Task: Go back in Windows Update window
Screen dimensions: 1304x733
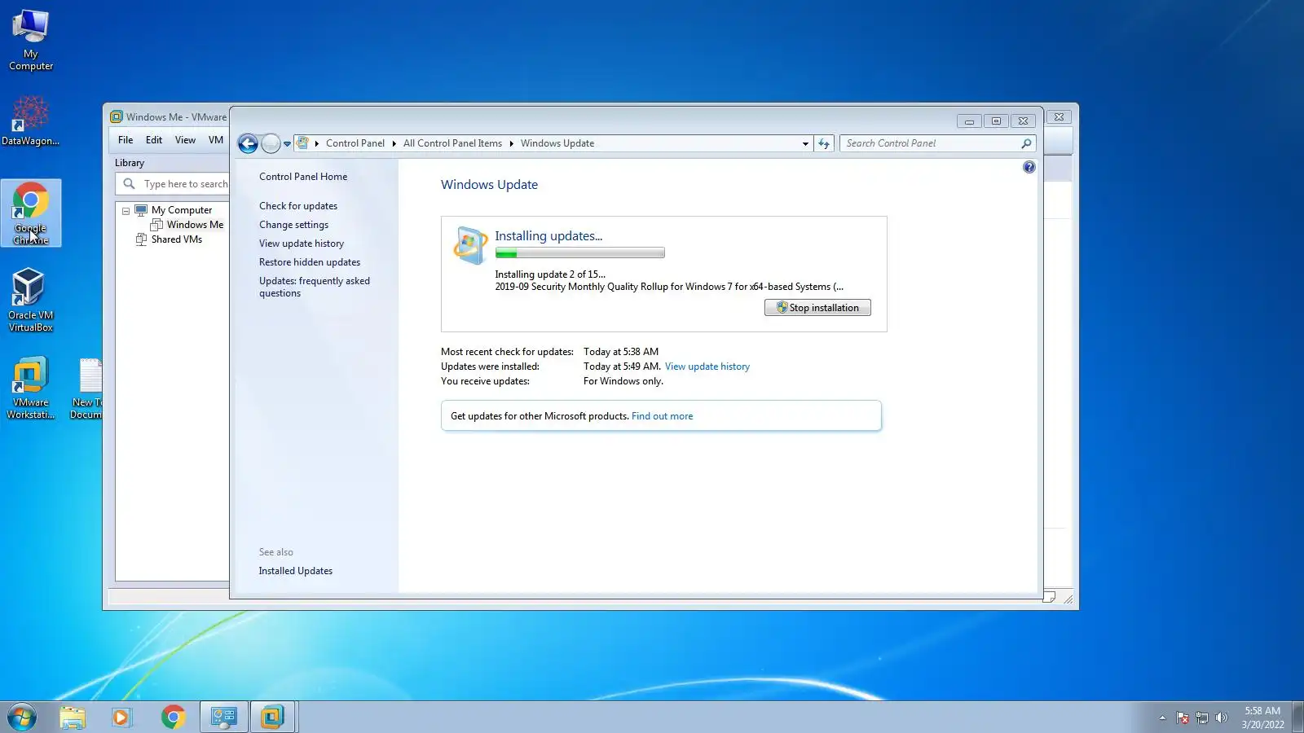Action: [x=248, y=144]
